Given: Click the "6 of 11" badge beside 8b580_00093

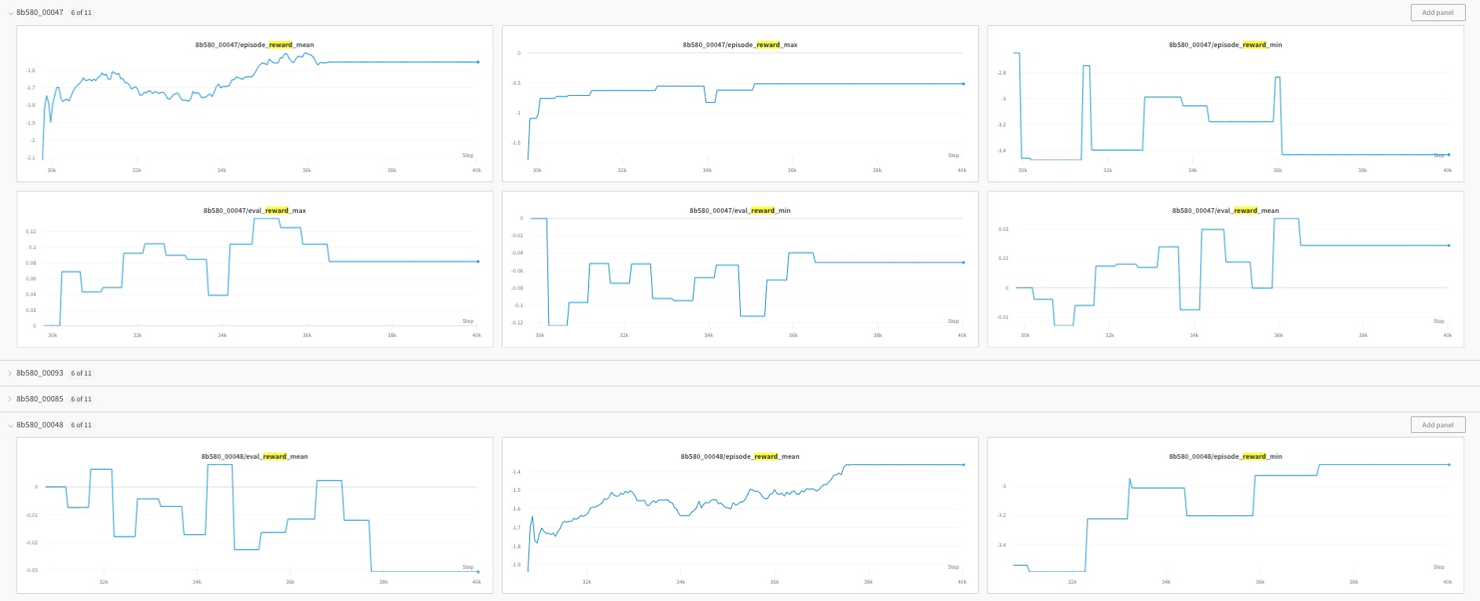Looking at the screenshot, I should (x=81, y=373).
